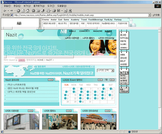Open the Na marker on calendar day 30

coord(80,102)
